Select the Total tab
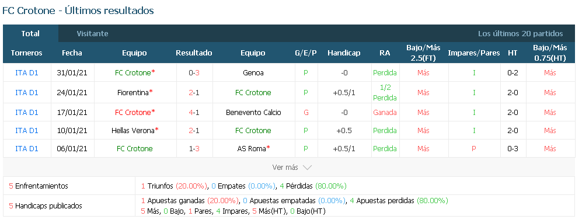This screenshot has width=582, height=223. coord(30,33)
